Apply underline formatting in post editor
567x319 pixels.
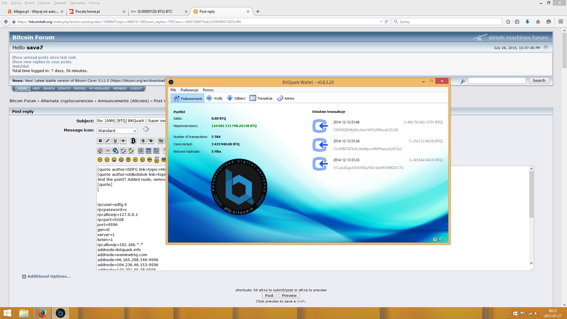[115, 141]
